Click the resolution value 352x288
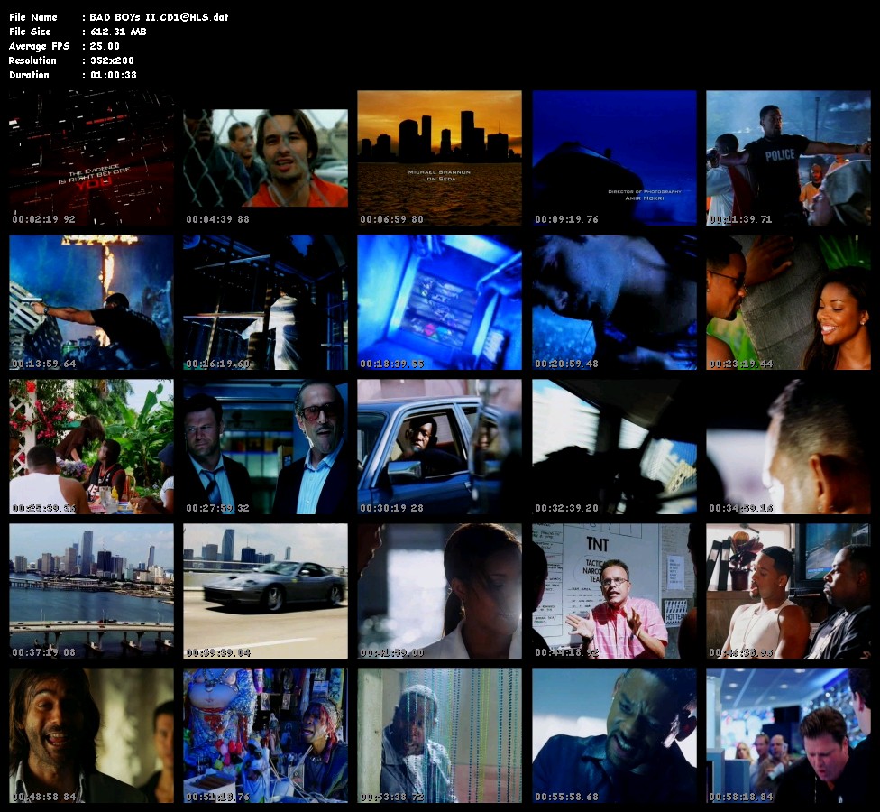The width and height of the screenshot is (880, 812). (112, 60)
